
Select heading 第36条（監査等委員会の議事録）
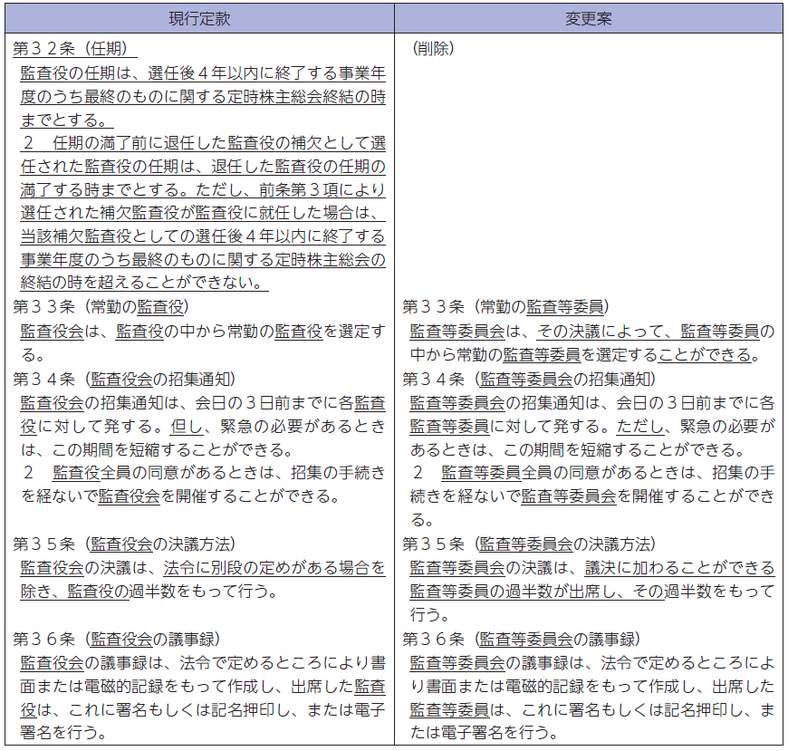pos(522,640)
